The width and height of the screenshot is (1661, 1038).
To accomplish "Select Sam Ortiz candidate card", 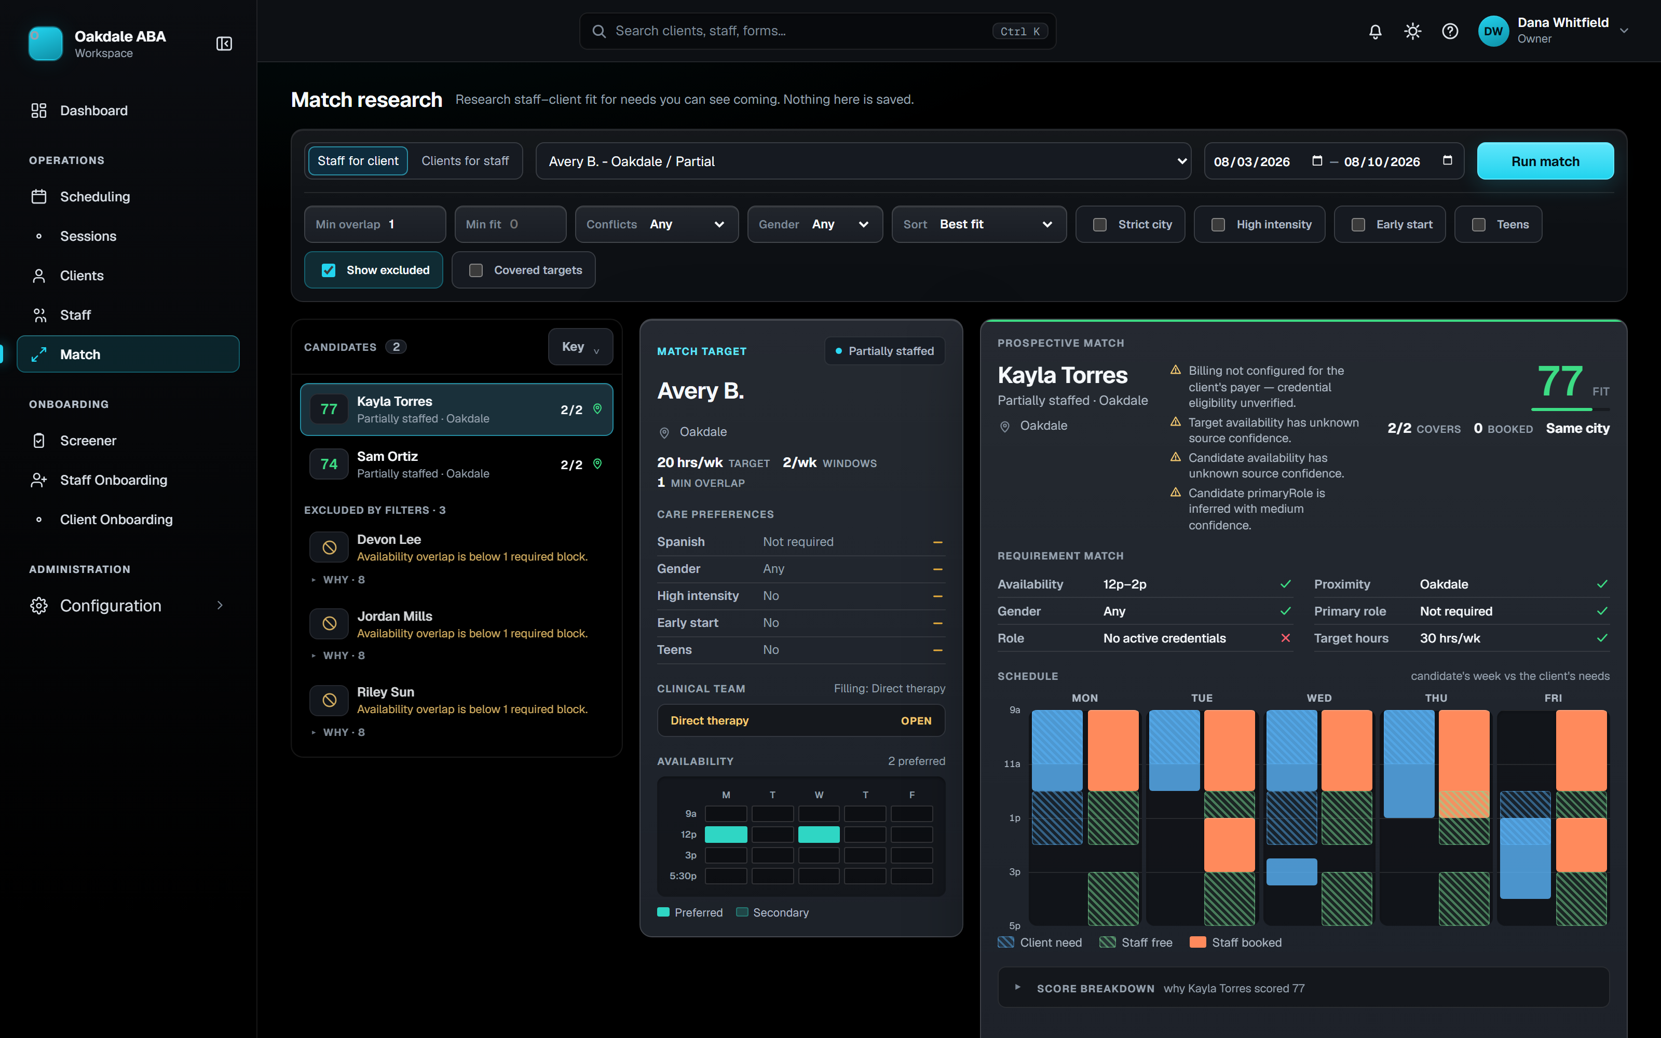I will tap(456, 464).
